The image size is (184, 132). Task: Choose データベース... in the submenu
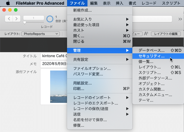[x=158, y=50]
